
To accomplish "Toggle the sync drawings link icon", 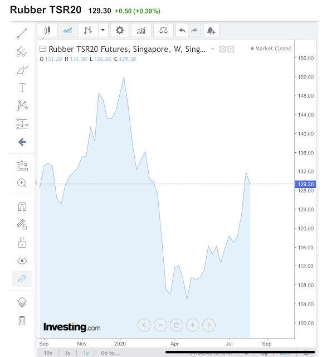I will click(x=22, y=279).
